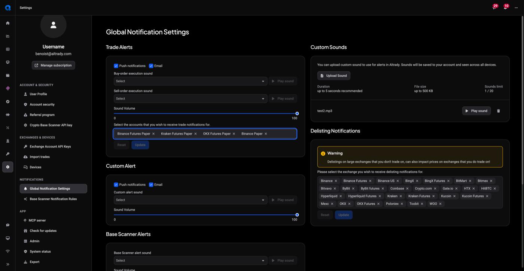The height and width of the screenshot is (271, 524).
Task: Remove the OKX Futures Paper account tag
Action: [x=234, y=134]
